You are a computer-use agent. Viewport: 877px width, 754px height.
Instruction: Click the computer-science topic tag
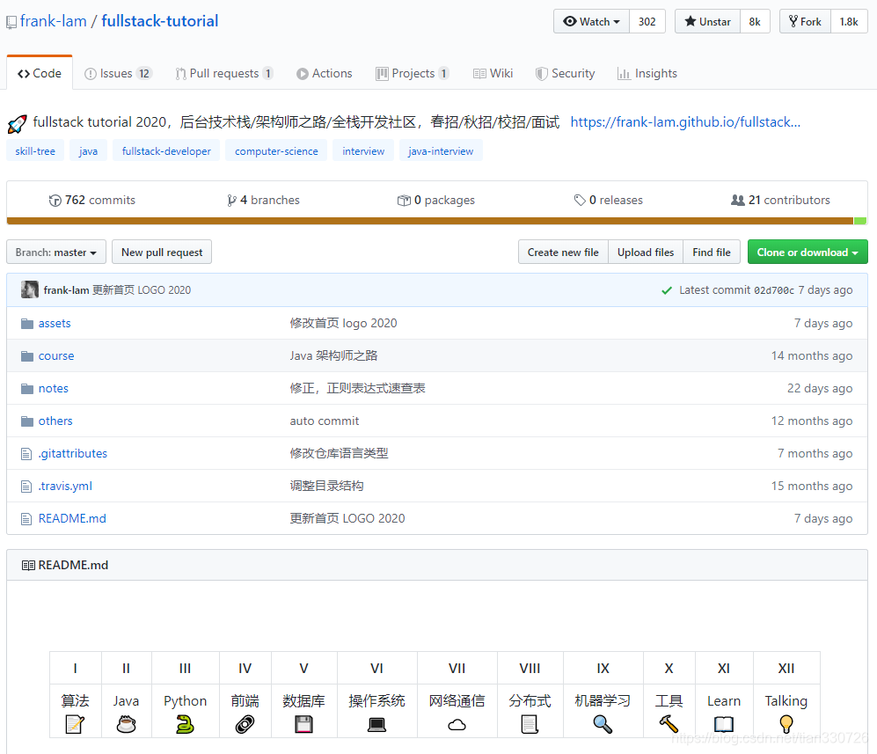click(x=276, y=151)
